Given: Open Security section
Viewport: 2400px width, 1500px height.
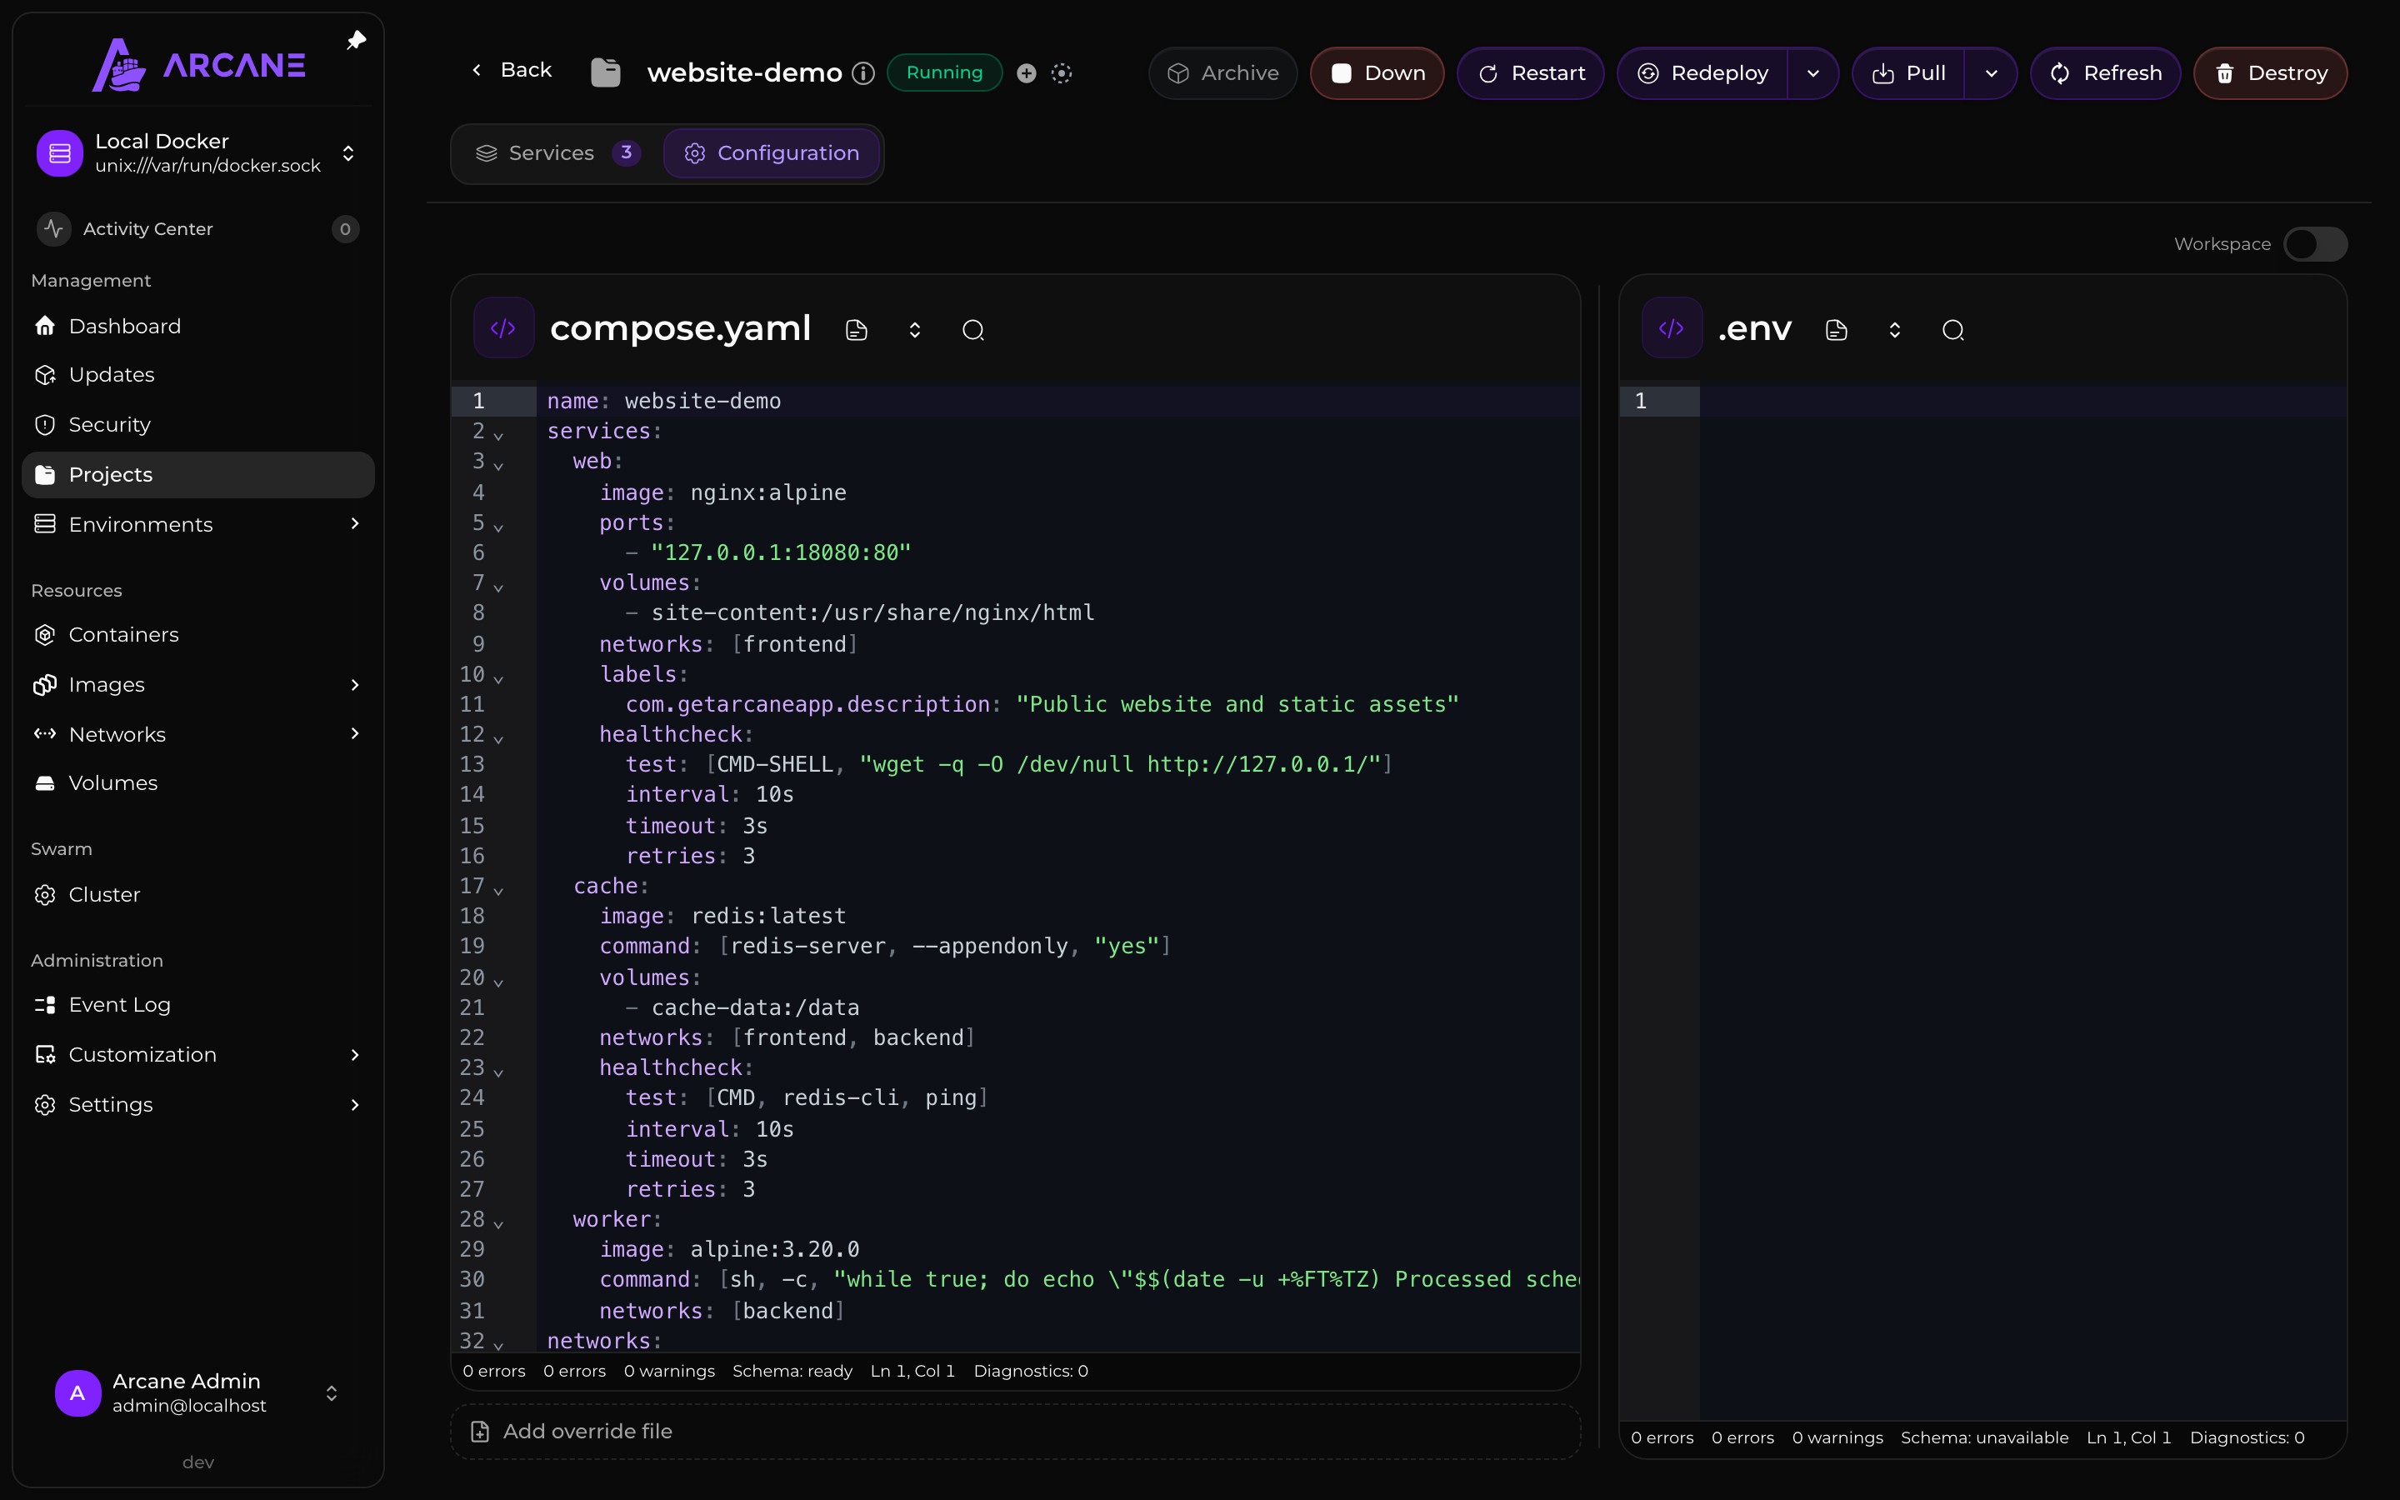Looking at the screenshot, I should point(198,425).
